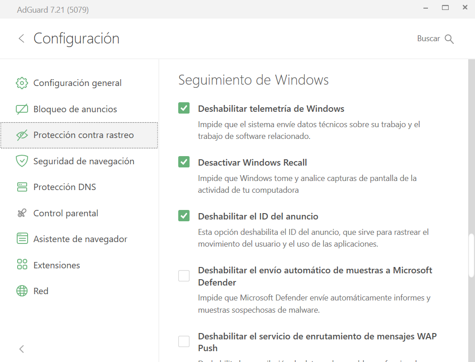Image resolution: width=475 pixels, height=362 pixels.
Task: Click the telemetry description starting 'Impide que el sistema'
Action: (309, 130)
